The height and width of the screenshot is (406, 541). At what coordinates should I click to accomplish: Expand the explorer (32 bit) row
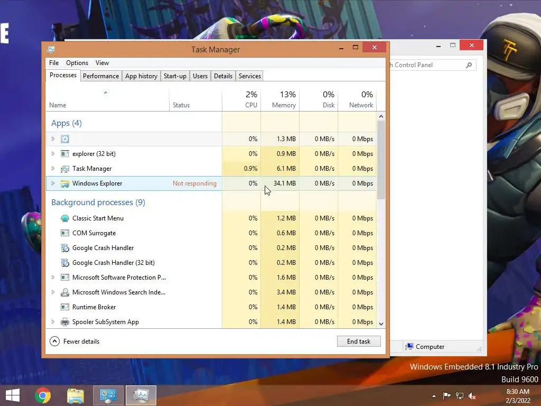[x=53, y=154]
